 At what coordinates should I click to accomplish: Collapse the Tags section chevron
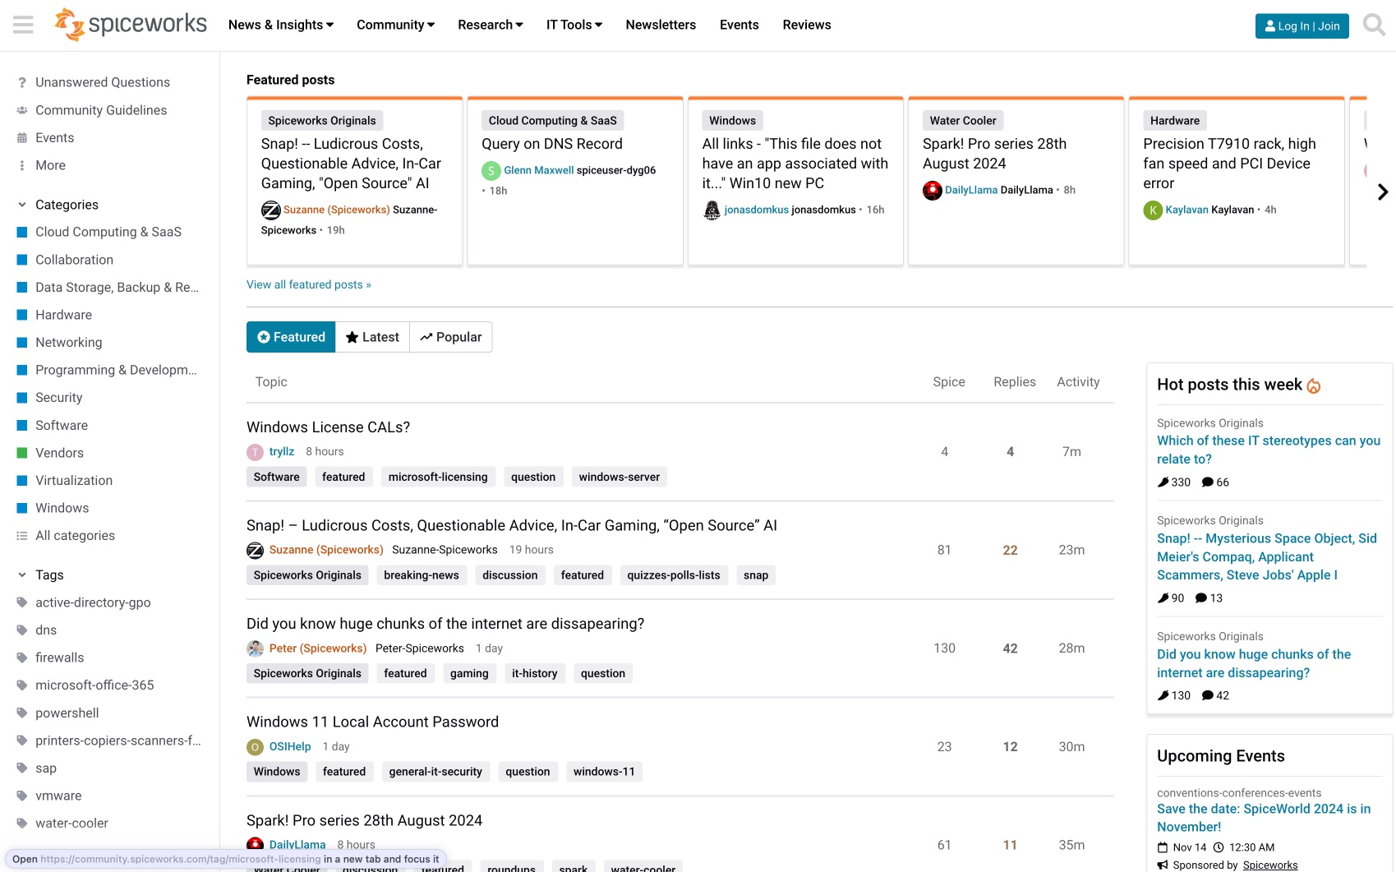coord(21,574)
